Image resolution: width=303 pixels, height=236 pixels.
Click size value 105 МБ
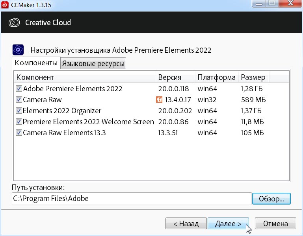click(253, 133)
